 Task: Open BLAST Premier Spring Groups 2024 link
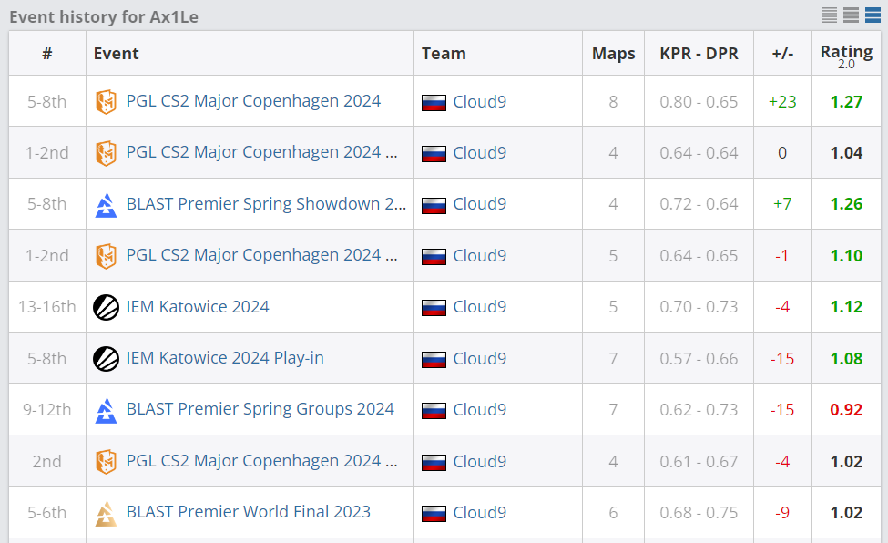(260, 409)
